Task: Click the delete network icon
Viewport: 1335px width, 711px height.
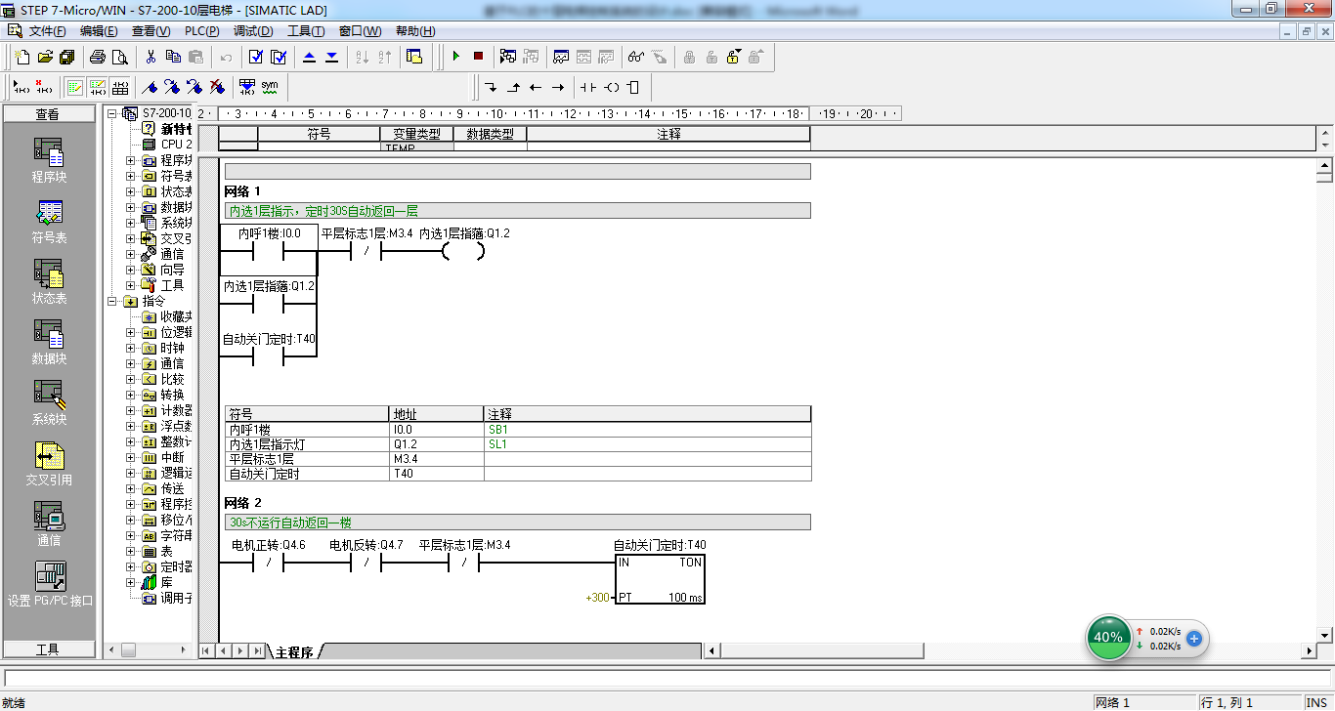Action: tap(42, 87)
